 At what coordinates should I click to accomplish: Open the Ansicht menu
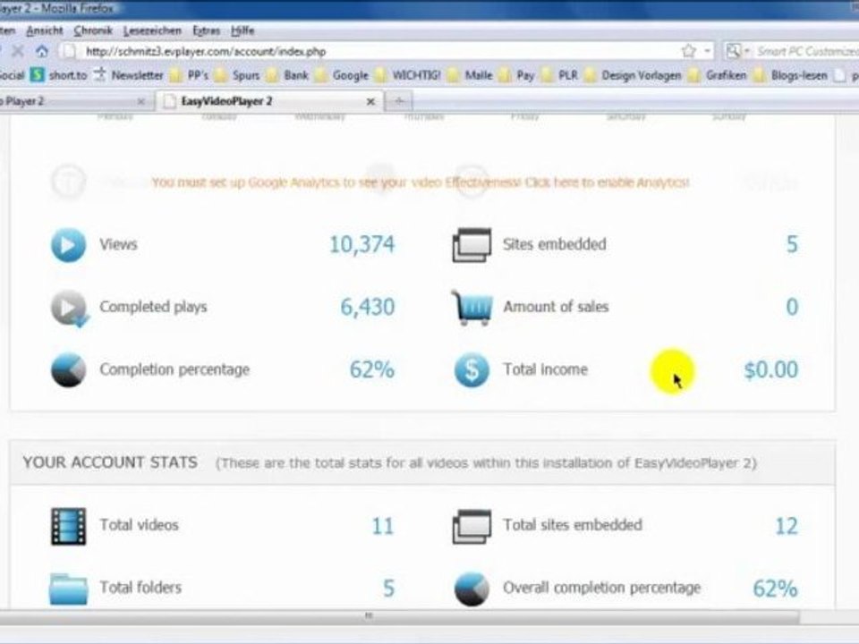pyautogui.click(x=45, y=30)
